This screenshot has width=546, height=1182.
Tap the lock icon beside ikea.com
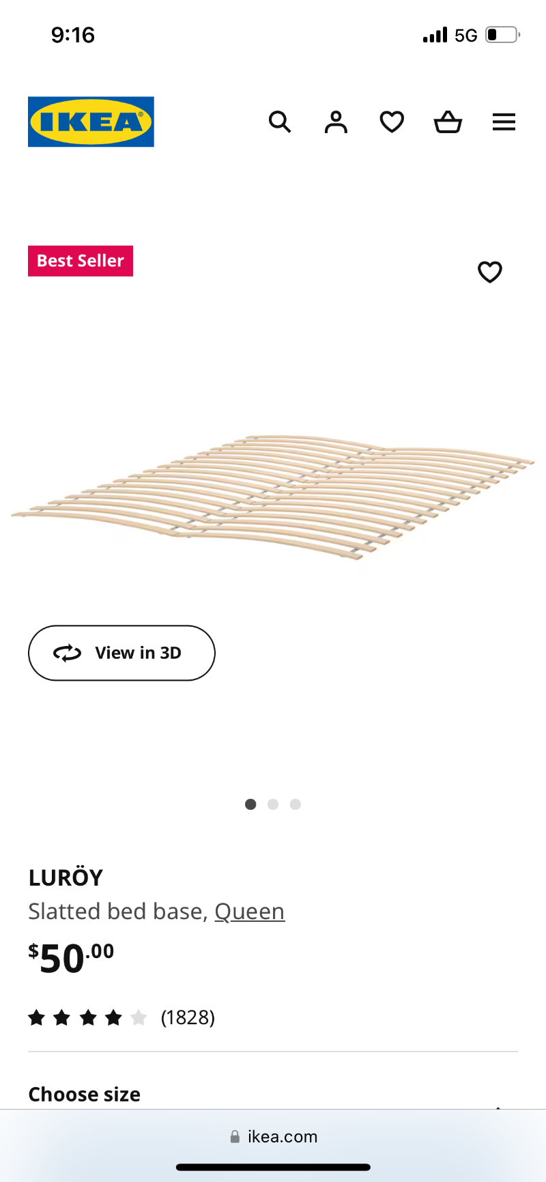(235, 1136)
